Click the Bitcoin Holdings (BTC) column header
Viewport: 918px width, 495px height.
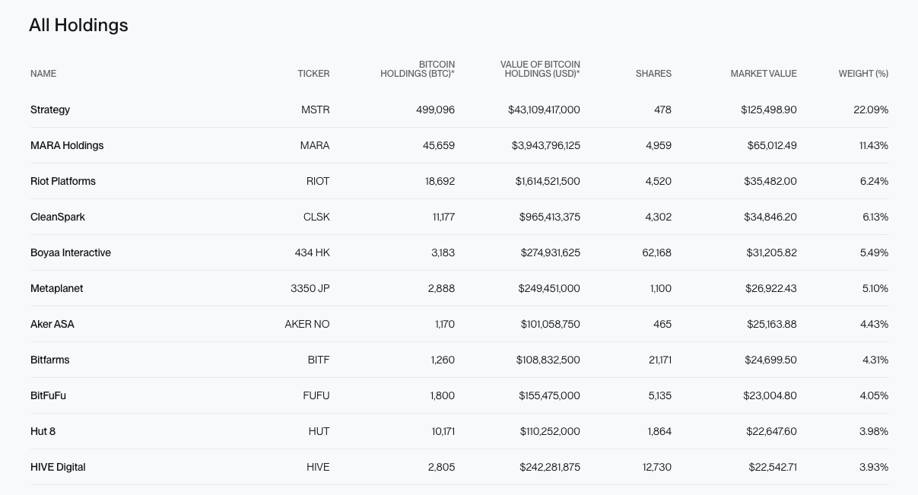tap(418, 69)
